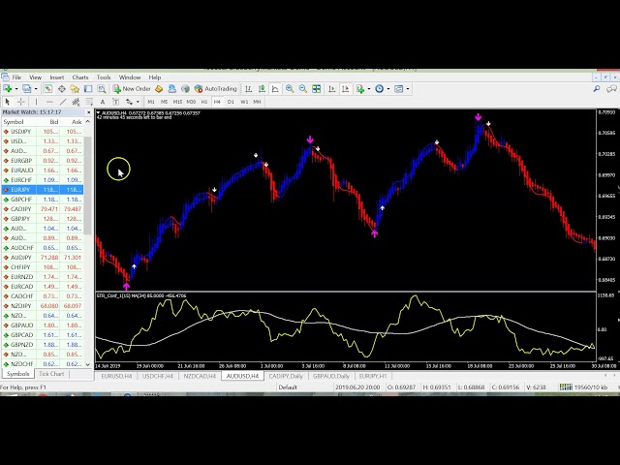Select the H1 timeframe
The height and width of the screenshot is (465, 620).
[x=203, y=102]
